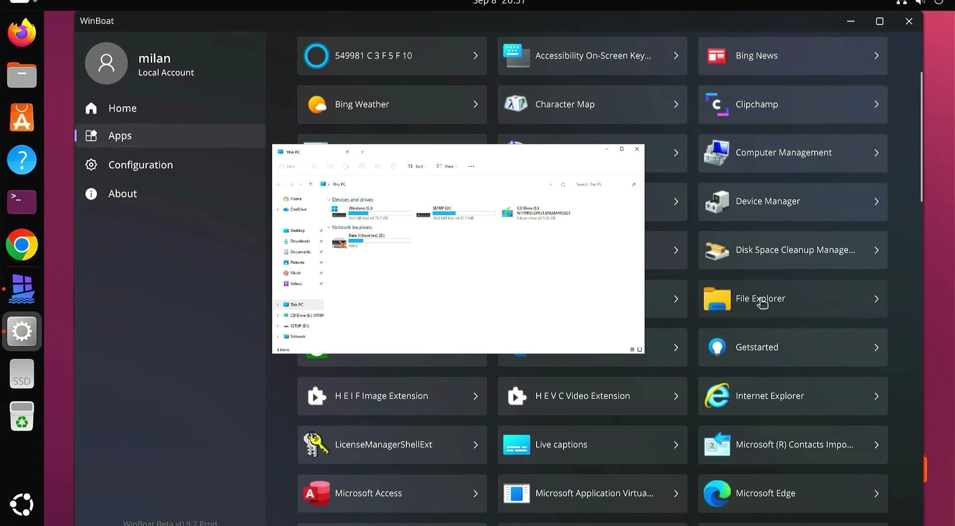Open Disk Space Cleanup Manager
The width and height of the screenshot is (955, 526).
click(793, 250)
